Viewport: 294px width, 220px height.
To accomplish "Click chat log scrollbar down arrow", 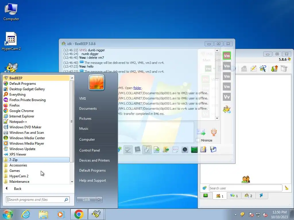I will [x=217, y=118].
